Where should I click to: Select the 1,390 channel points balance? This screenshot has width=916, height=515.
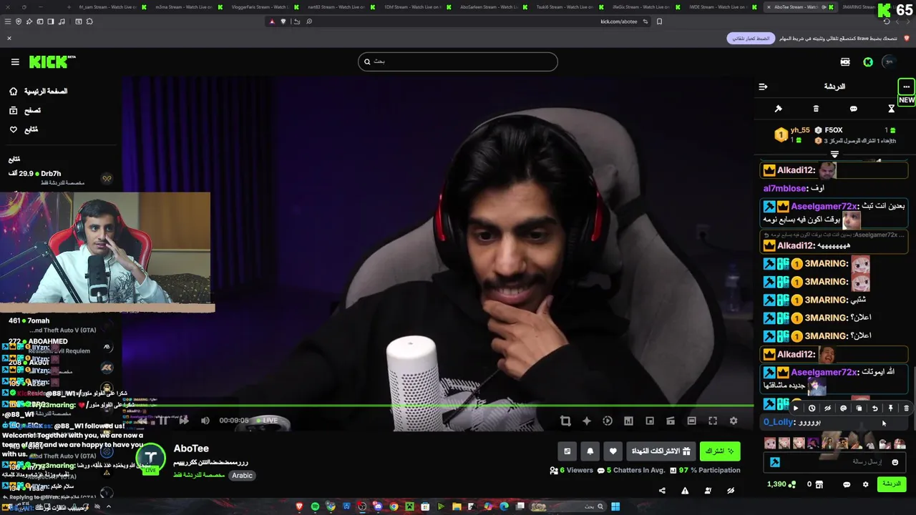[781, 484]
